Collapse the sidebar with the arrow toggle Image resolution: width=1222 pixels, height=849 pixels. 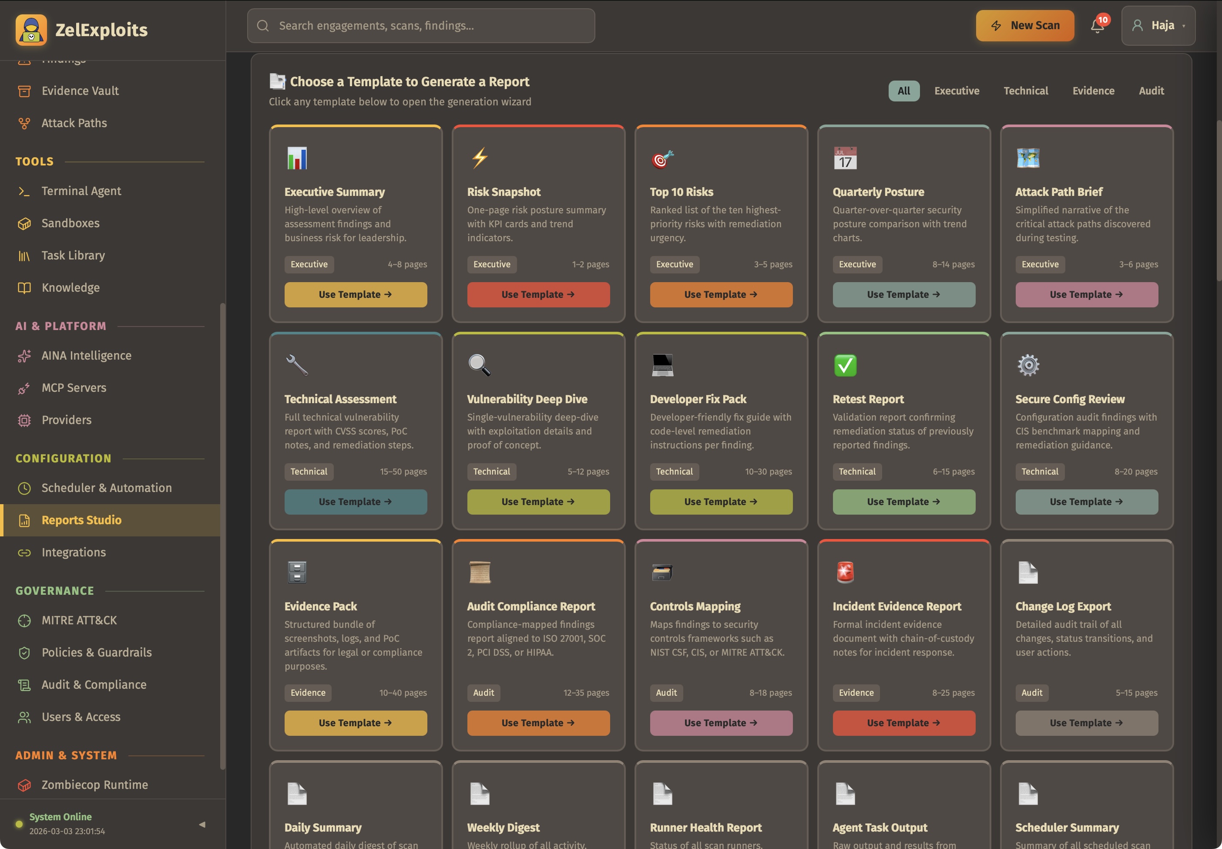coord(202,823)
